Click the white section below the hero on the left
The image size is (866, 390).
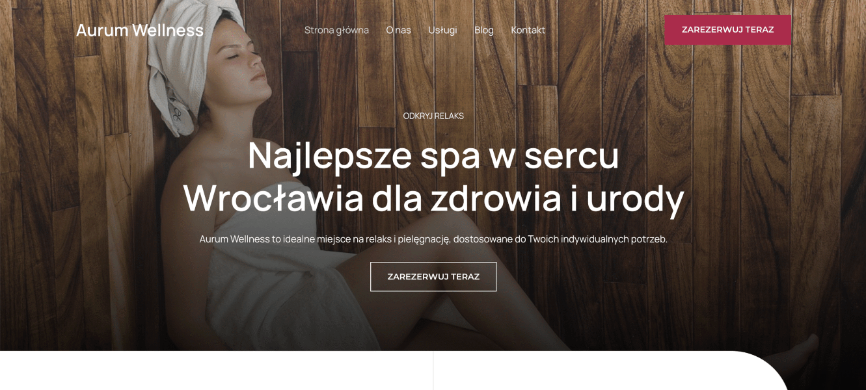[x=216, y=370]
